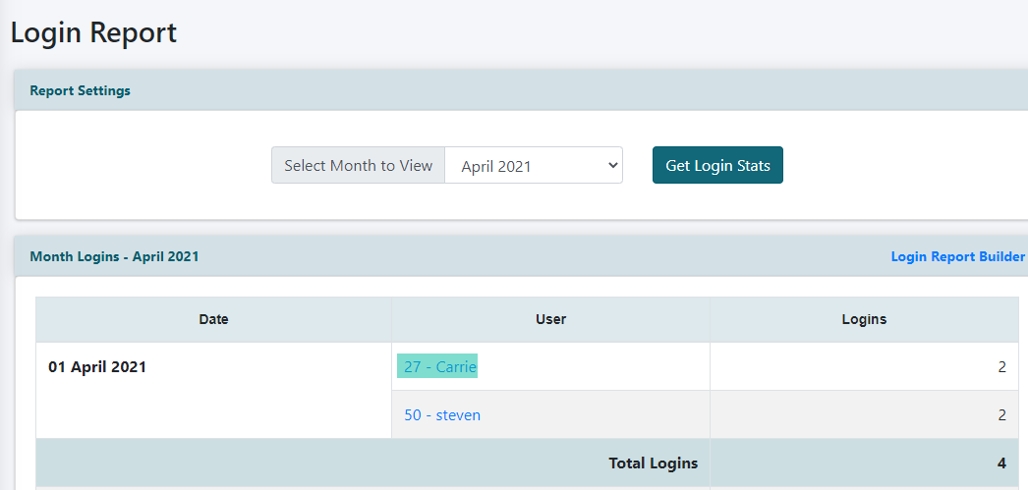Click Carrie's logins count cell
This screenshot has width=1028, height=490.
point(864,366)
